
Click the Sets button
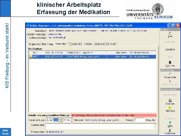pyautogui.click(x=170, y=57)
